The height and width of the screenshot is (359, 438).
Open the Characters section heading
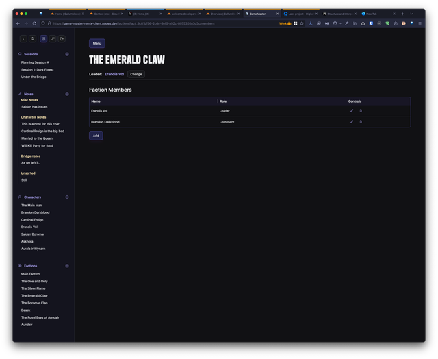[32, 197]
